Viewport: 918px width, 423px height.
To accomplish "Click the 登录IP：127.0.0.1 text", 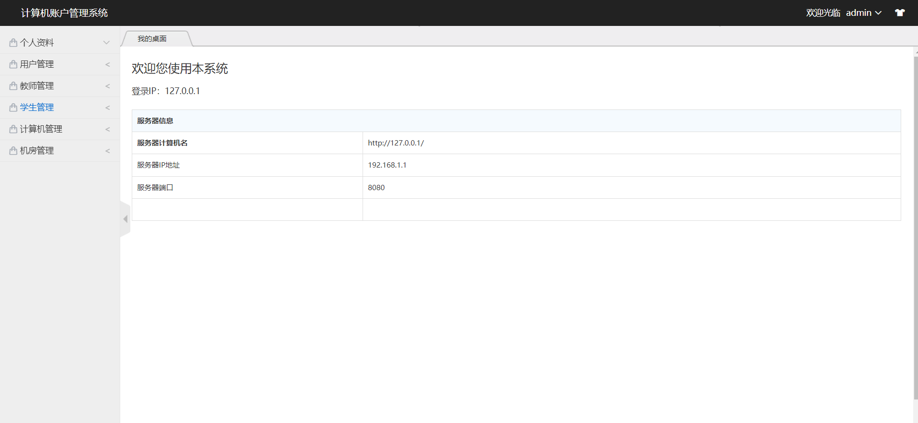I will tap(166, 91).
